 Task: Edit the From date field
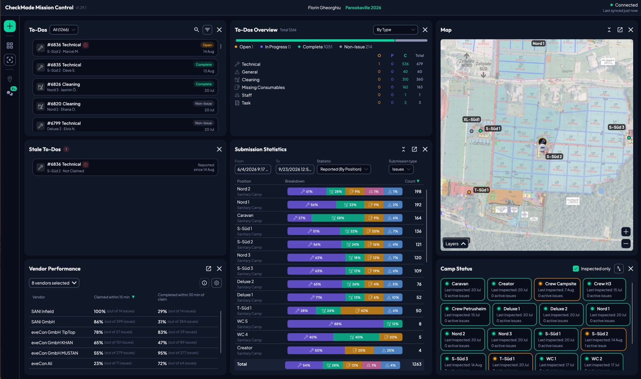[x=253, y=169]
